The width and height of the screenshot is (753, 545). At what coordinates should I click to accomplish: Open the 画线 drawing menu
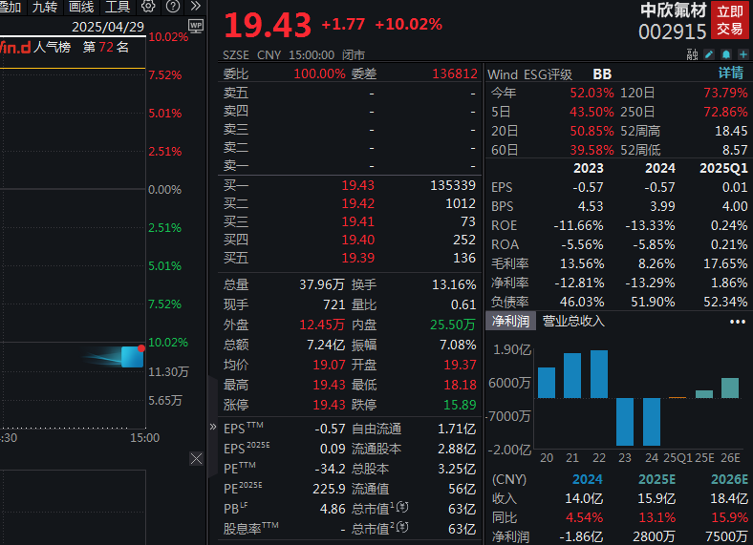coord(81,7)
